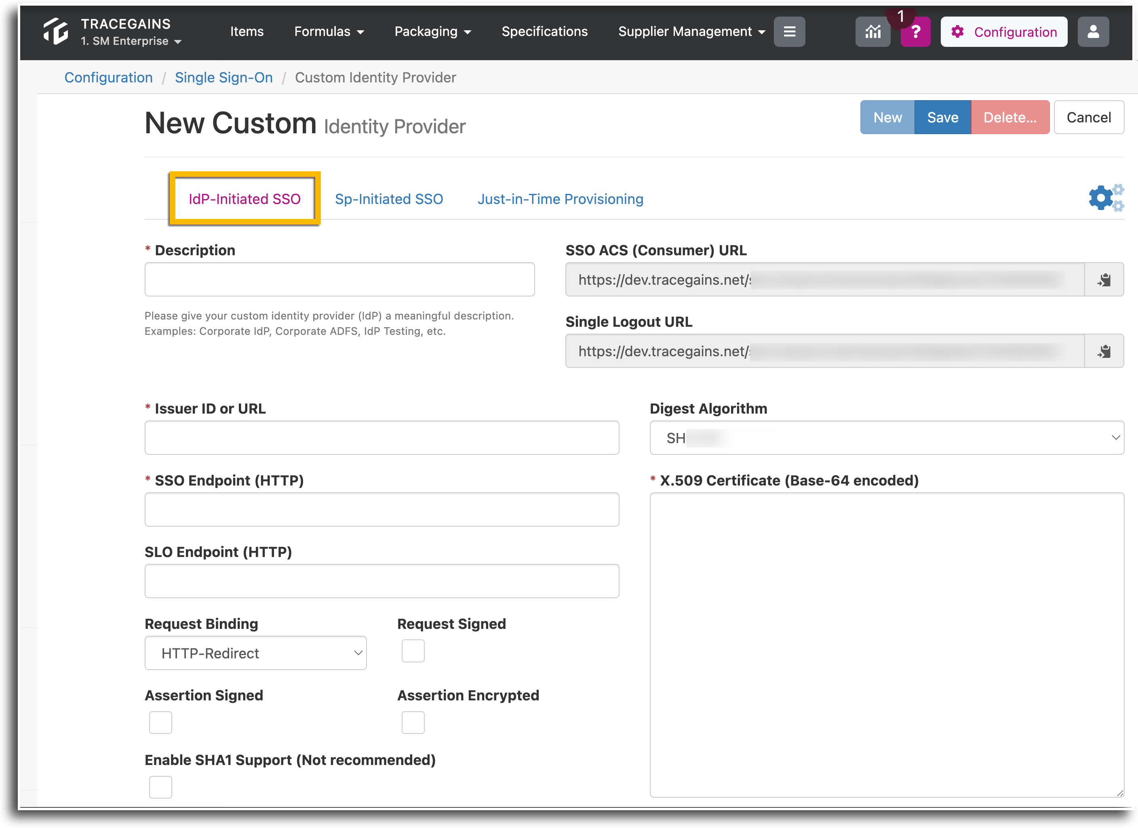This screenshot has width=1138, height=828.
Task: Open the Digest Algorithm dropdown
Action: click(x=887, y=438)
